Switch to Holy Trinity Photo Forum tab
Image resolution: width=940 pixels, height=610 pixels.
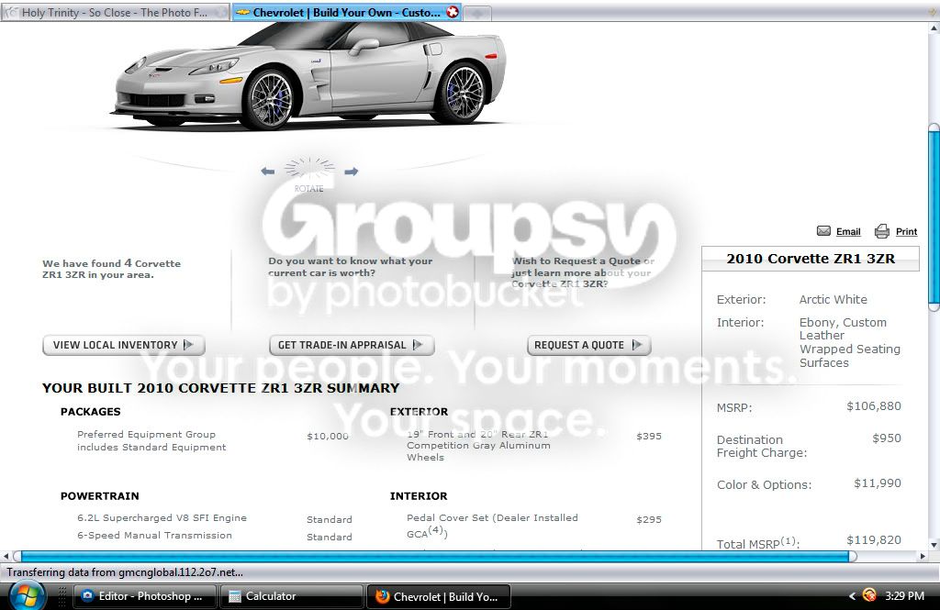click(x=115, y=13)
